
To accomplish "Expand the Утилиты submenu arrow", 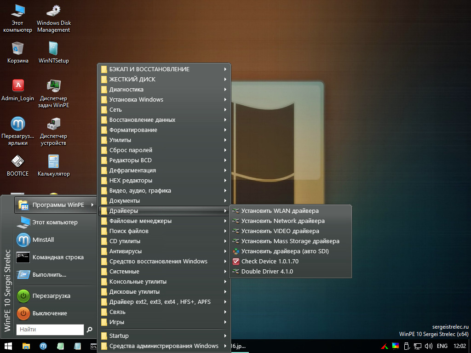I will pos(225,140).
